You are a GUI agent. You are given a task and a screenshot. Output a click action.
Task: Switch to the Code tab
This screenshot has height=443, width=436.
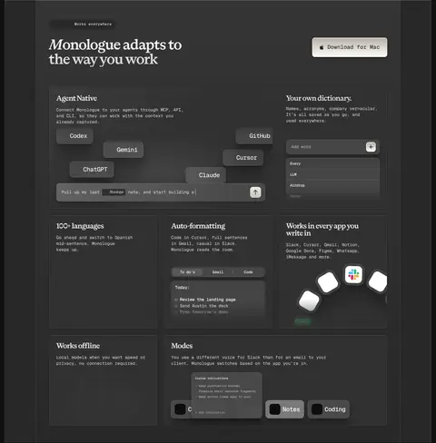click(x=248, y=272)
